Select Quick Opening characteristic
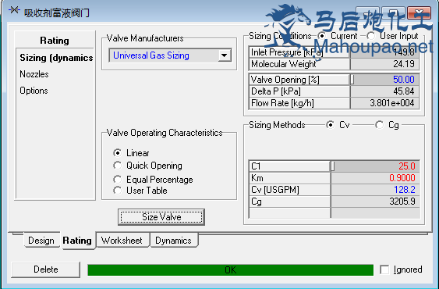 click(118, 166)
